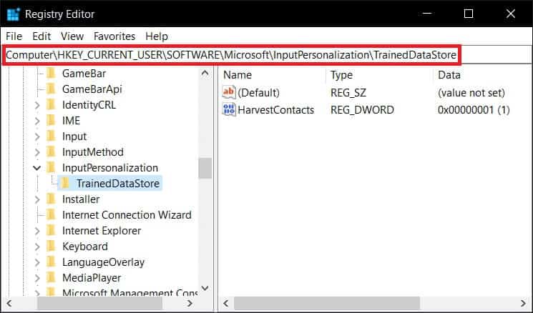
Task: Click the GameBar folder icon
Action: 51,74
